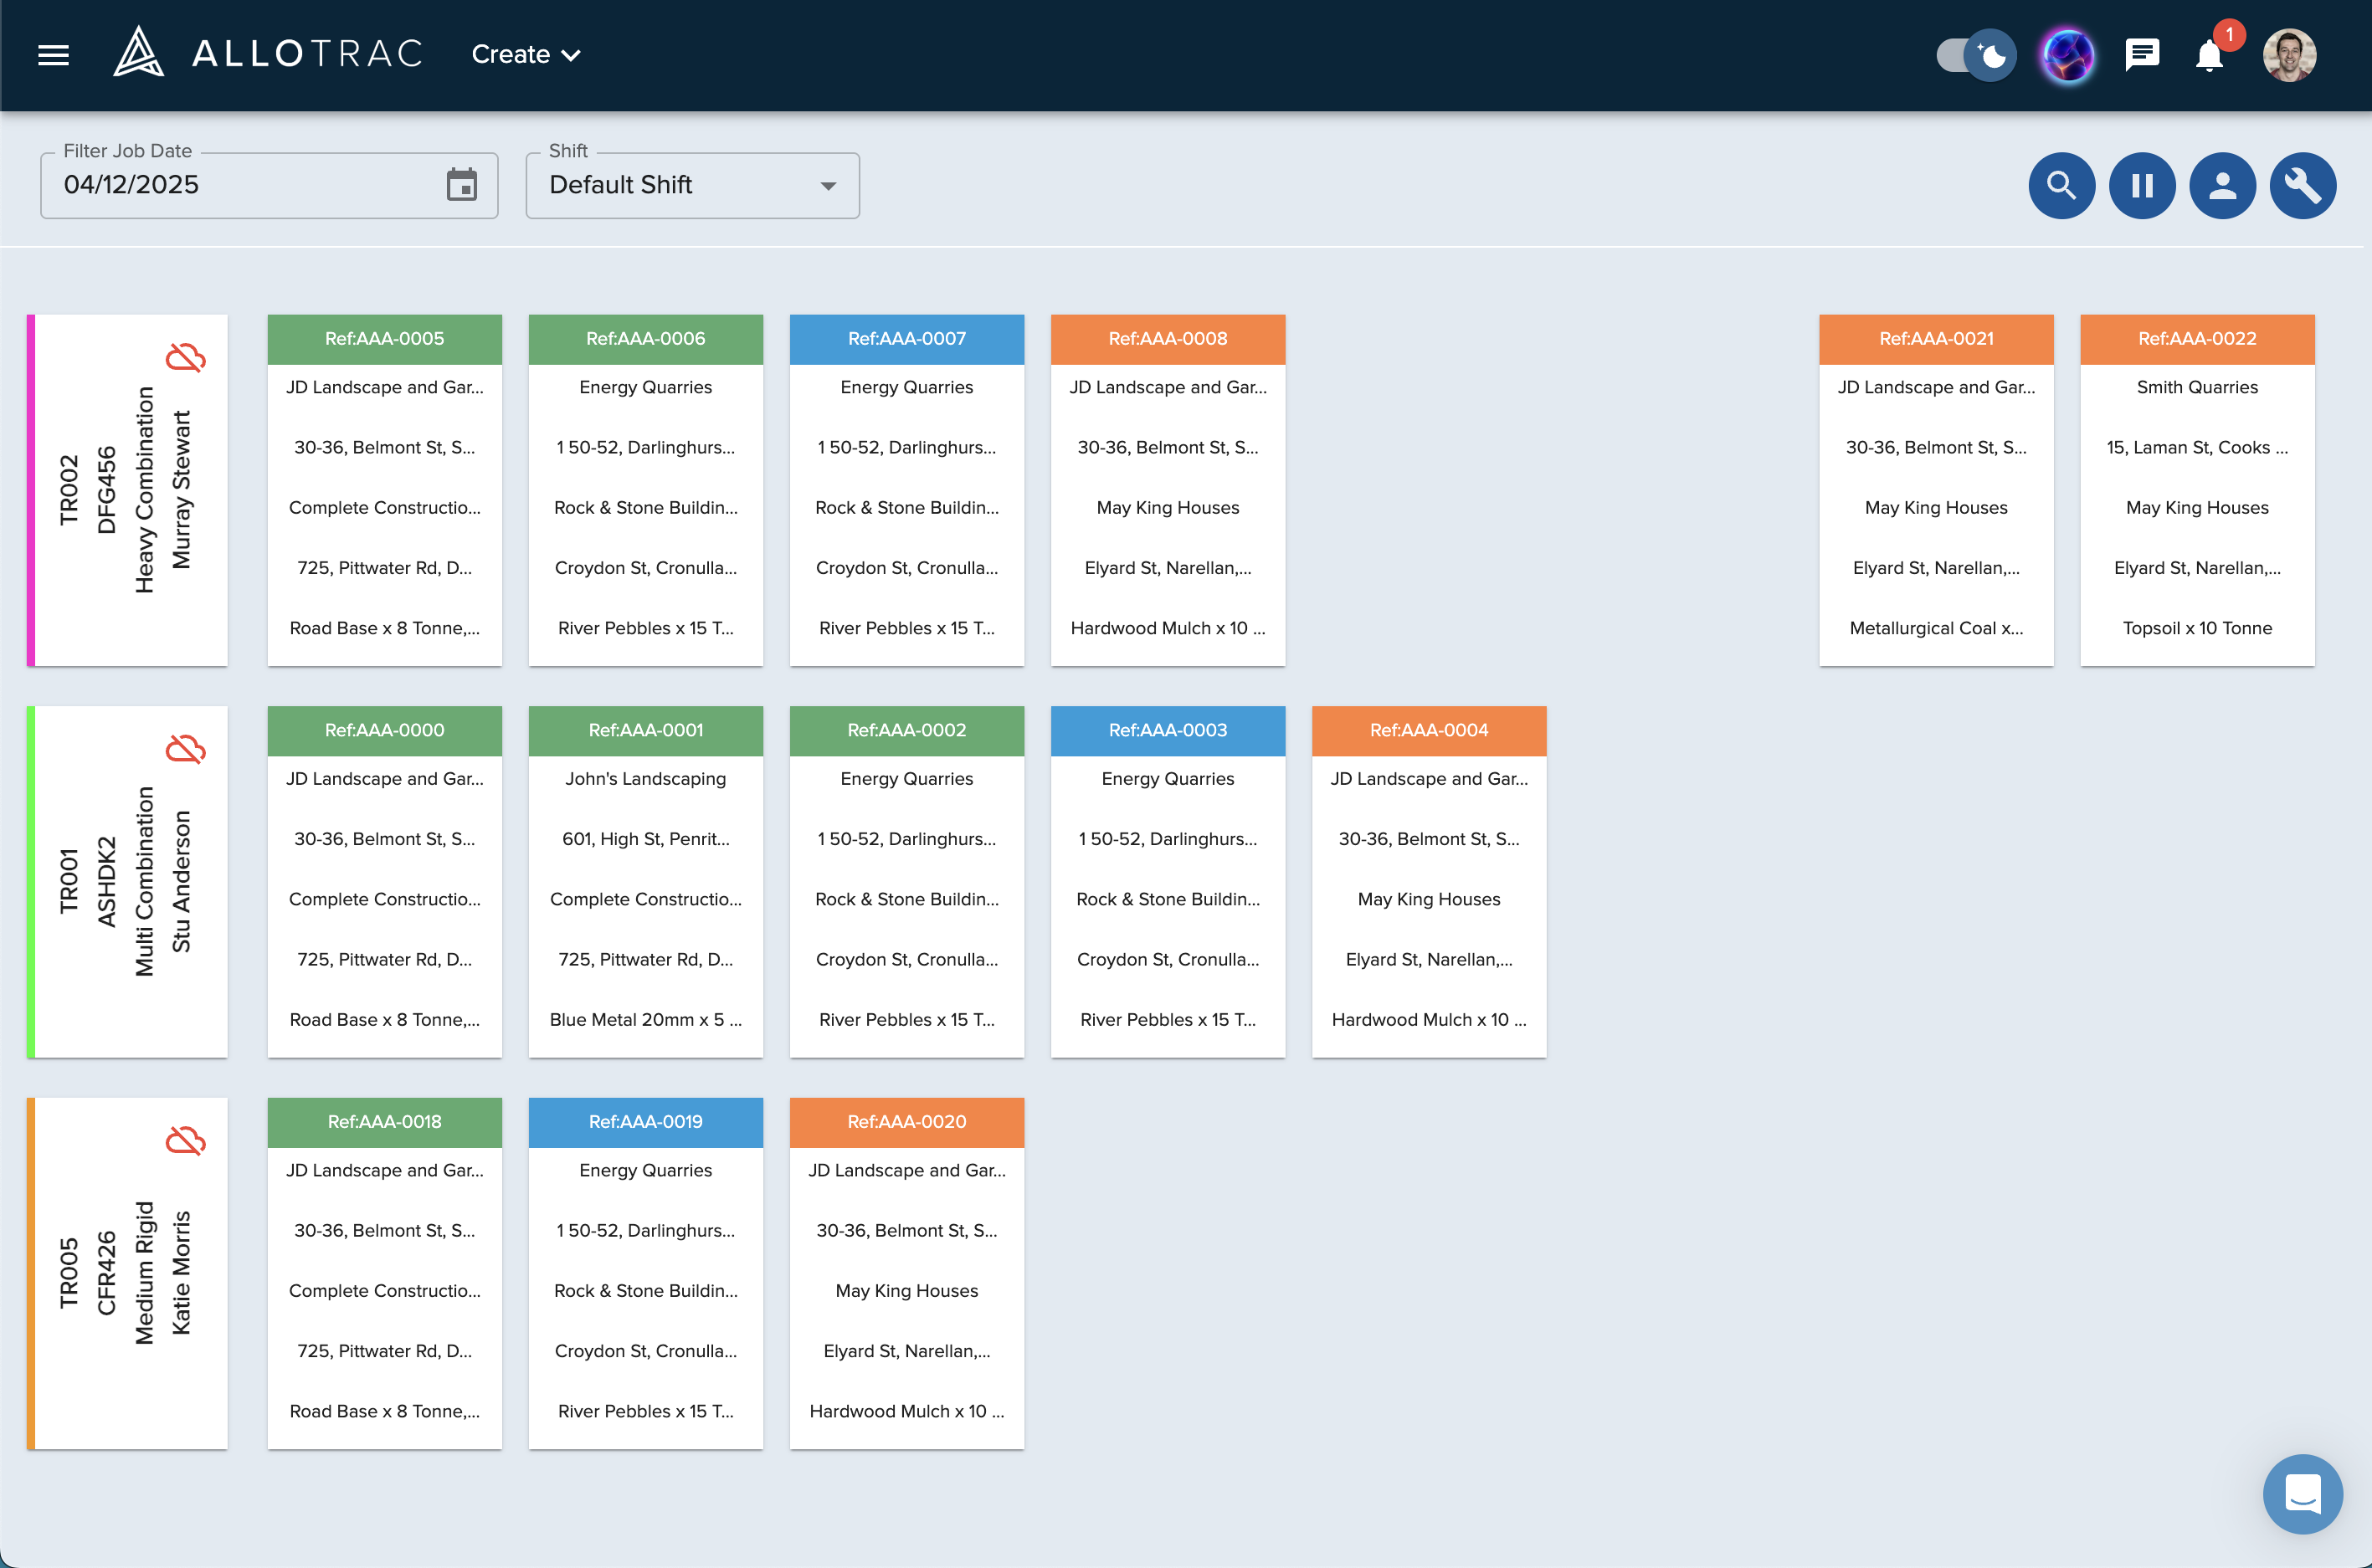The height and width of the screenshot is (1568, 2372).
Task: Click Blue Metal 20mm line in AAA-0001
Action: 646,1020
